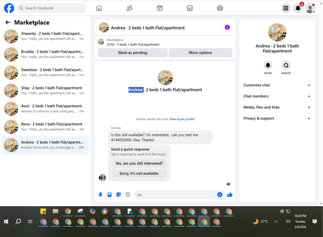
Task: Open Aool apartment conversation
Action: (x=45, y=109)
